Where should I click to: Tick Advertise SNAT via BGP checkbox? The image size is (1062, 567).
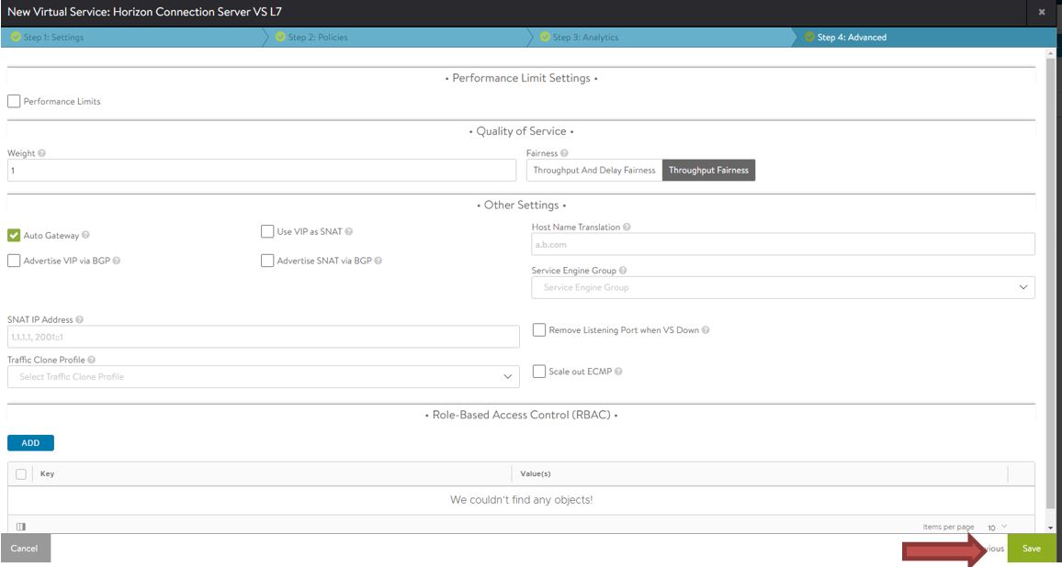click(x=266, y=261)
